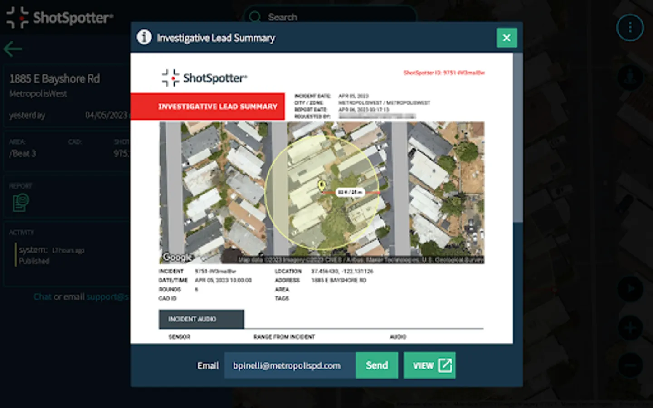Click the 1885 E Bayshore Rd address
The height and width of the screenshot is (408, 653).
[55, 79]
